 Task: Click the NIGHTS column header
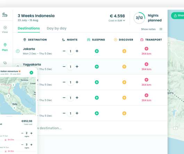pos(70,40)
